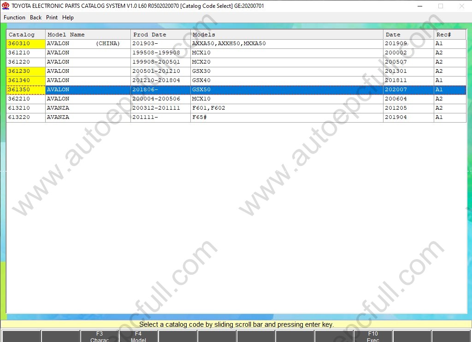
Task: Click the AVANZA name in row 613220
Action: [x=88, y=118]
